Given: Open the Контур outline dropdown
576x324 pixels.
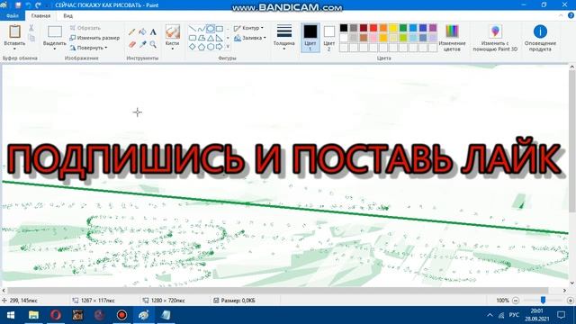Looking at the screenshot, I should coord(248,28).
